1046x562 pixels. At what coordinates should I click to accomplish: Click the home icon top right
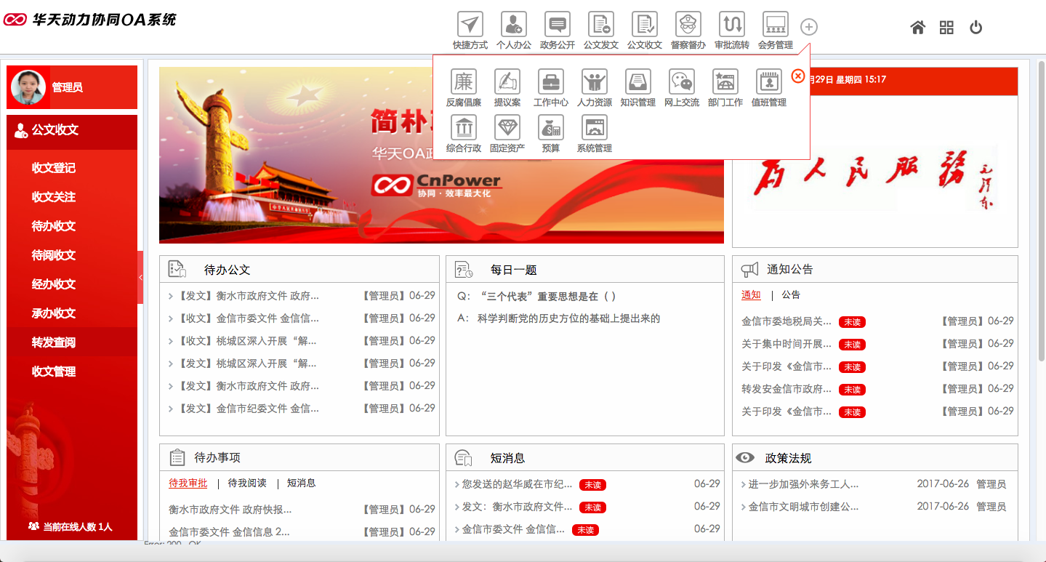(917, 26)
